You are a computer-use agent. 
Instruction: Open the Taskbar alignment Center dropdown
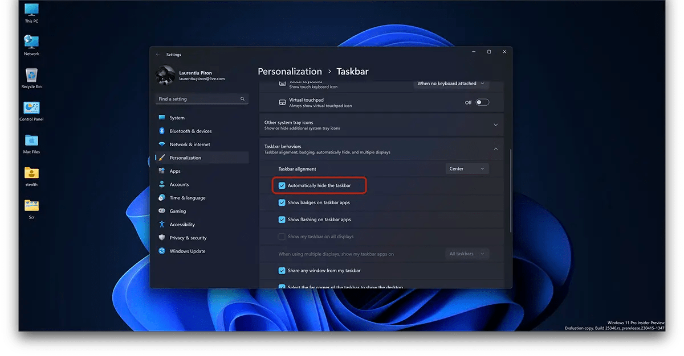467,168
